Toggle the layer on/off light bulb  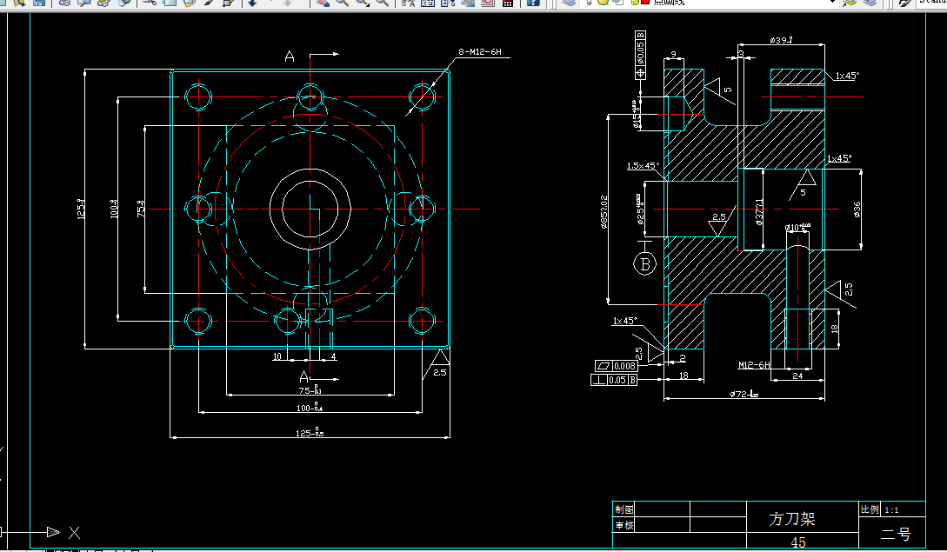point(588,3)
